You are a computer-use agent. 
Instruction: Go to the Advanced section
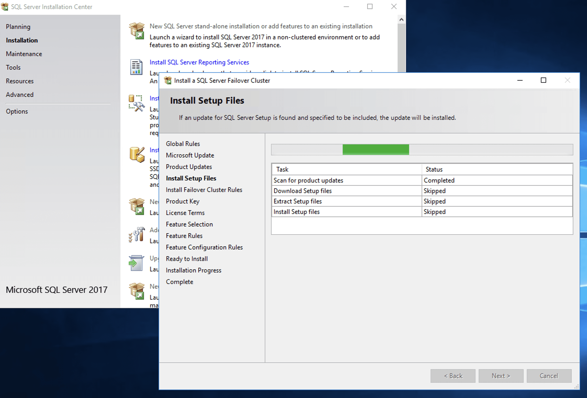coord(20,95)
